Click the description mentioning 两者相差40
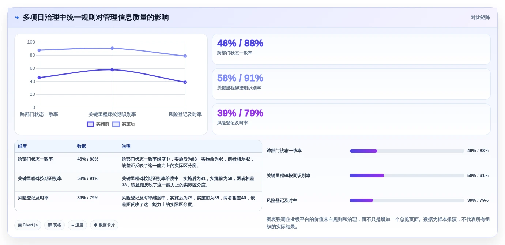Viewport: 505px width, 245px height. click(188, 201)
